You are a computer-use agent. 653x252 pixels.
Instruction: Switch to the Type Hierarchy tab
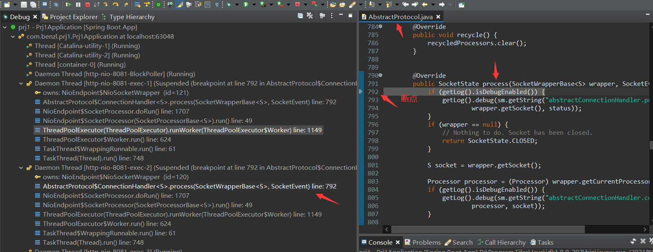(x=128, y=17)
